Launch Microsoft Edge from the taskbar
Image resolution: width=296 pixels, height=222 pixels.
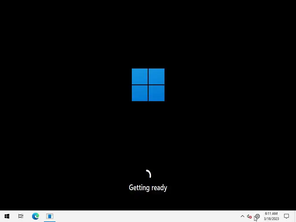pos(35,216)
